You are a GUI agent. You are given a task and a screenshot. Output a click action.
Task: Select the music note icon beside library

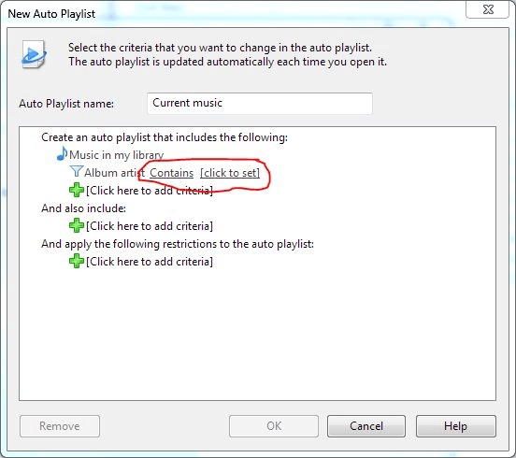click(x=62, y=153)
